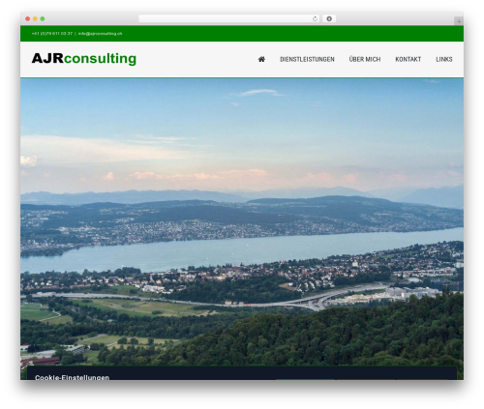Open the download icon button beside address bar
The height and width of the screenshot is (409, 484).
(x=329, y=19)
